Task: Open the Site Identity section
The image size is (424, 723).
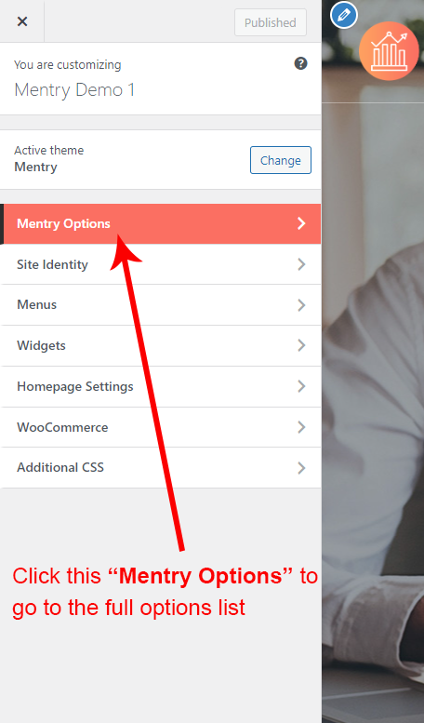Action: [160, 264]
